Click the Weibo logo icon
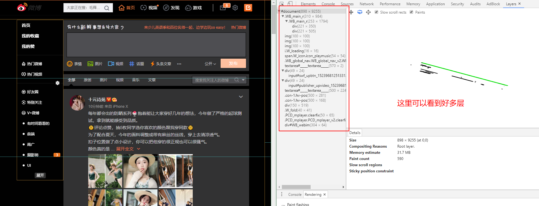Image resolution: width=539 pixels, height=206 pixels. click(22, 7)
